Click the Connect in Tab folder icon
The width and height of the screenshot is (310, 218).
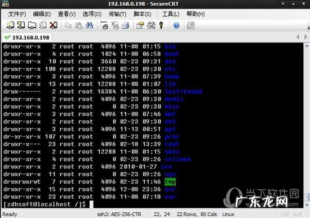[x=32, y=25]
